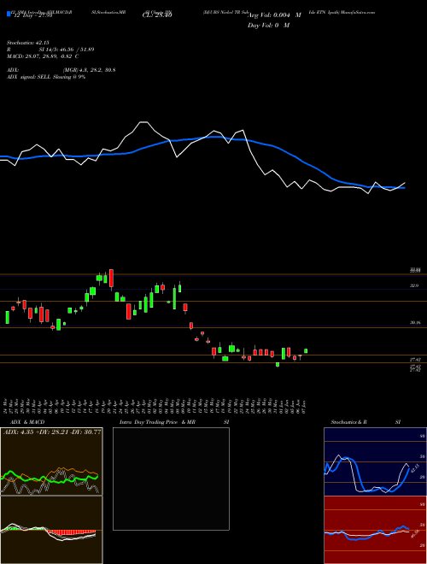This screenshot has width=427, height=564.
Task: Click the last green candle on the right
Action: tap(306, 350)
